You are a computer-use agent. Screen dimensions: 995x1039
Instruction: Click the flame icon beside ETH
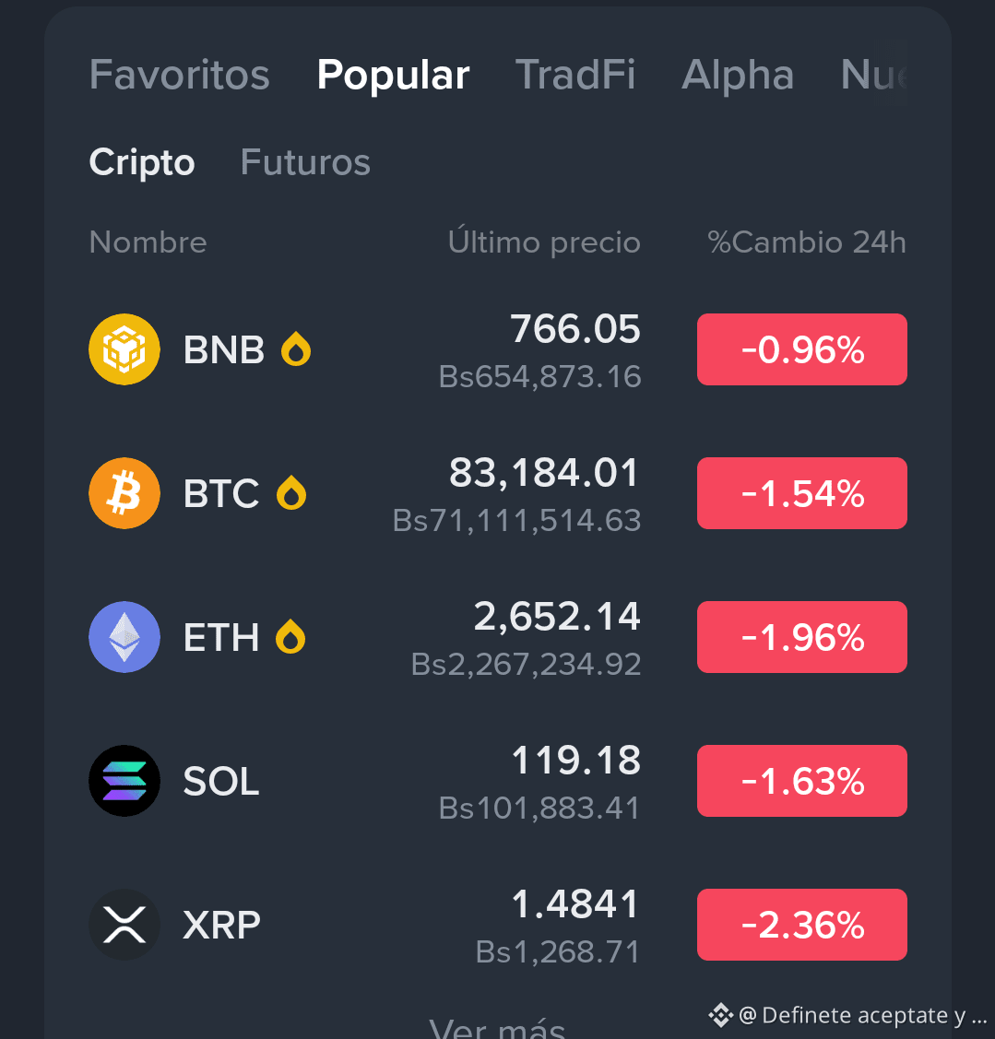290,637
